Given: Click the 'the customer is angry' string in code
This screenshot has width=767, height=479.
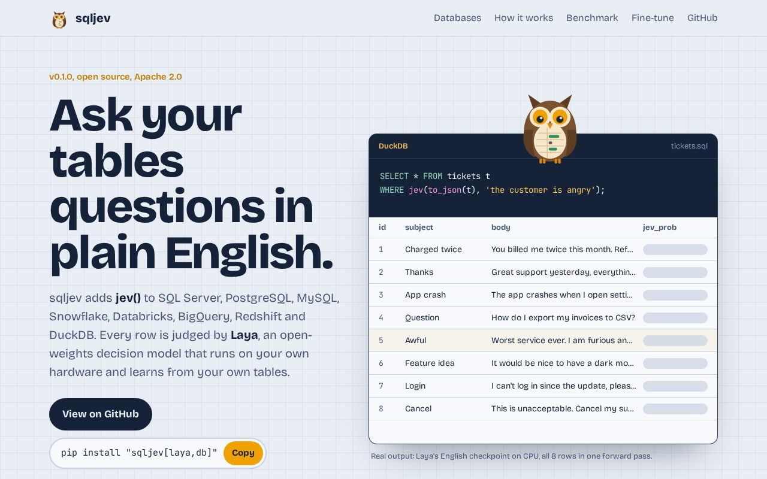Looking at the screenshot, I should click(x=540, y=190).
